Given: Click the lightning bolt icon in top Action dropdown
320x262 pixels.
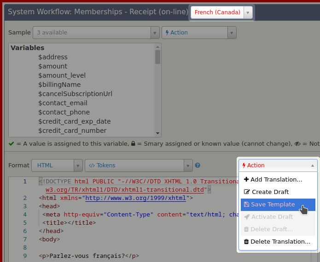Looking at the screenshot, I should [167, 33].
